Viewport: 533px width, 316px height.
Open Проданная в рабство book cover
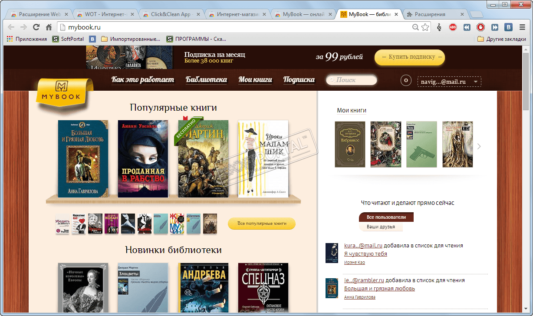coord(143,159)
